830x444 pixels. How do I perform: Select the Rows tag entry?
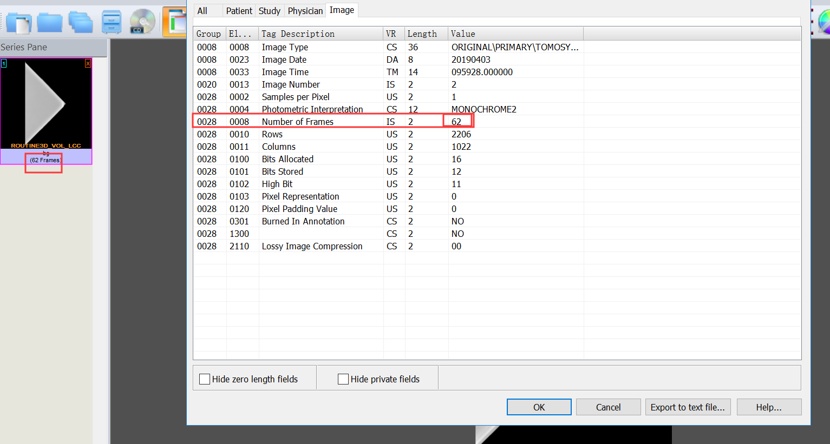pyautogui.click(x=497, y=134)
